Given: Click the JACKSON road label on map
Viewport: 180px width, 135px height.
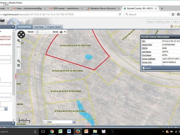Looking at the screenshot, I should tap(127, 55).
